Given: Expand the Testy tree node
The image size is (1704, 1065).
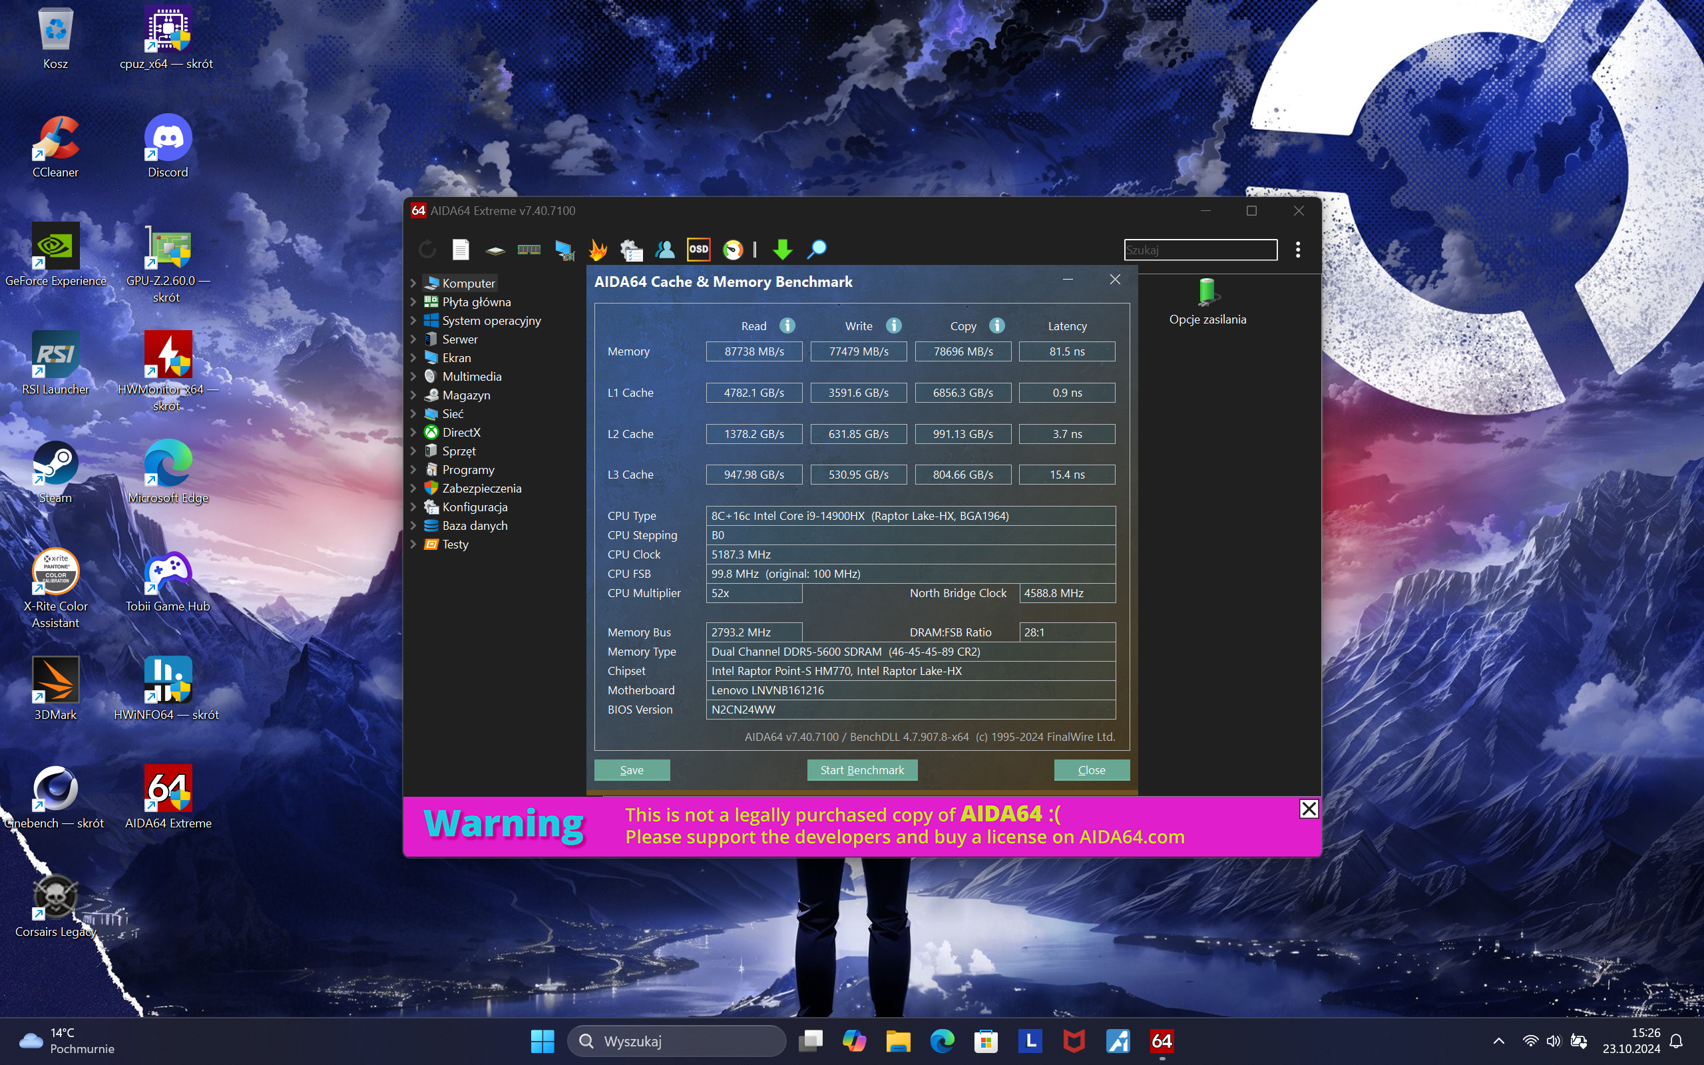Looking at the screenshot, I should point(413,544).
